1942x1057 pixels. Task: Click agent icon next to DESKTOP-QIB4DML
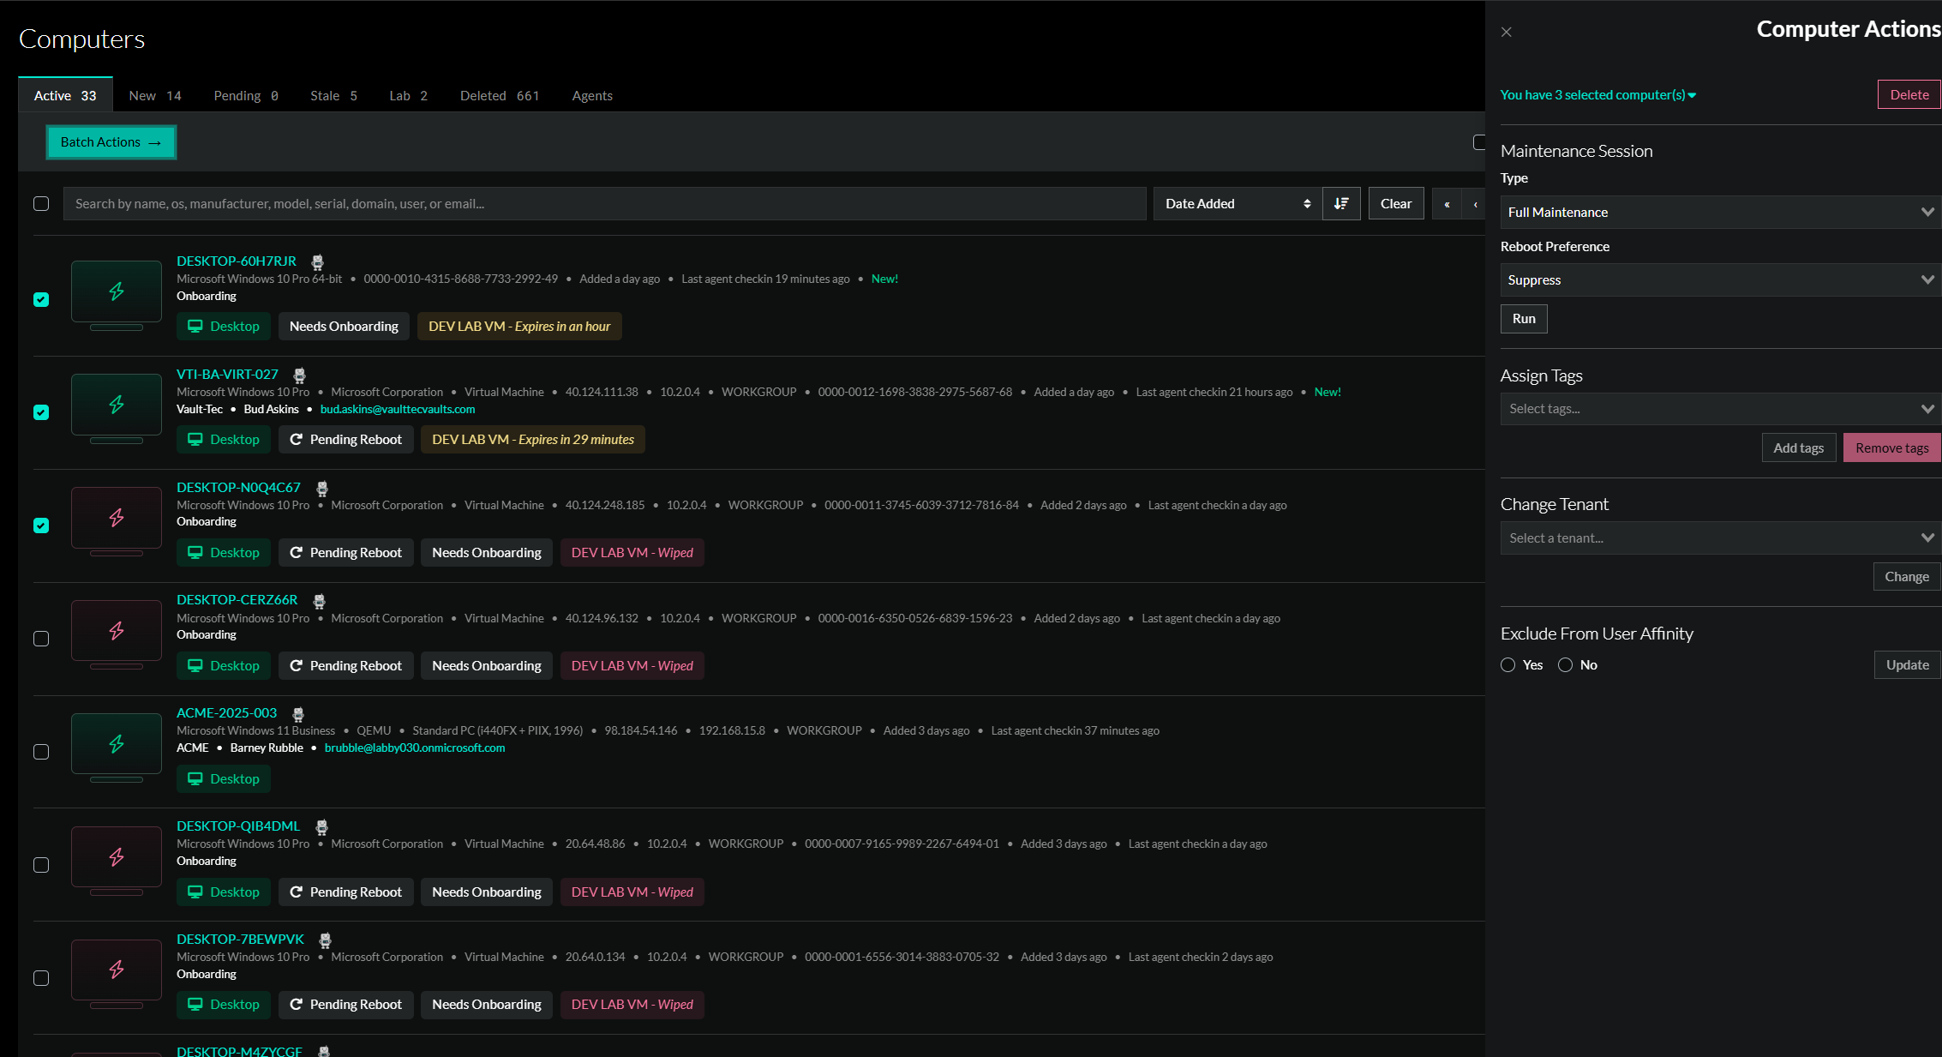[x=321, y=827]
